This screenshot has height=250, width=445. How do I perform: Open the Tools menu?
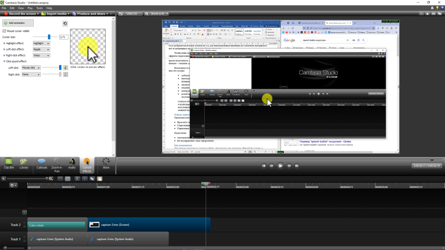tap(40, 8)
